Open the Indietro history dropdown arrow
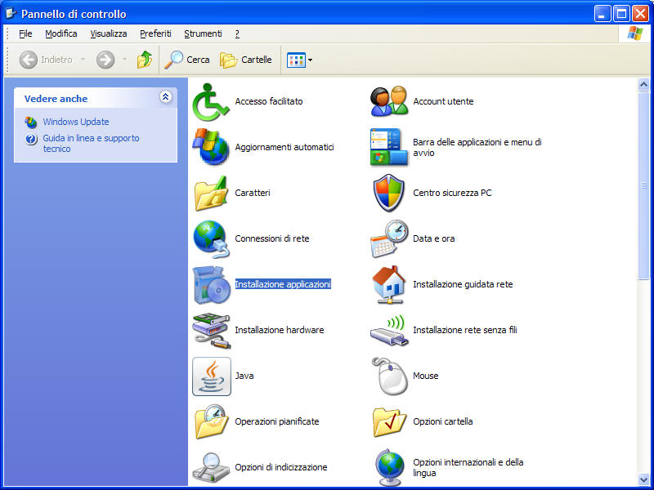Image resolution: width=654 pixels, height=490 pixels. point(83,60)
